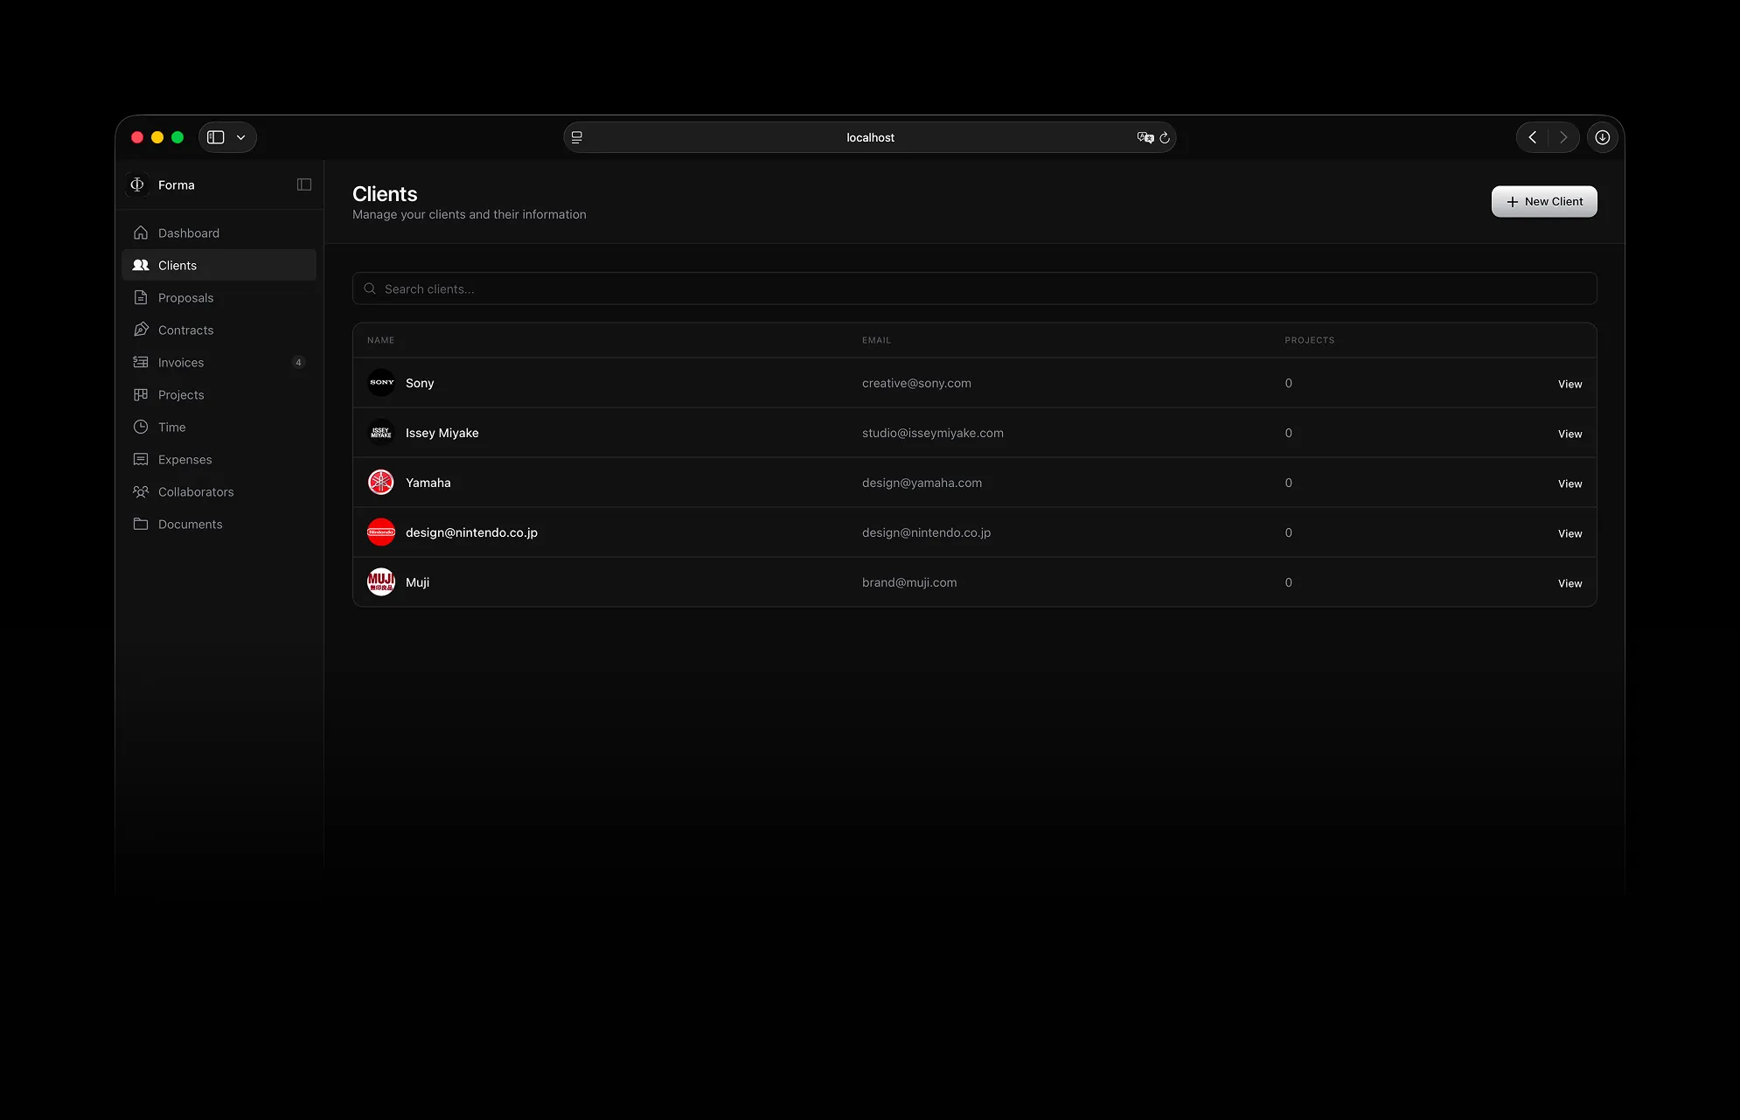Open Proposals from the sidebar

[185, 298]
